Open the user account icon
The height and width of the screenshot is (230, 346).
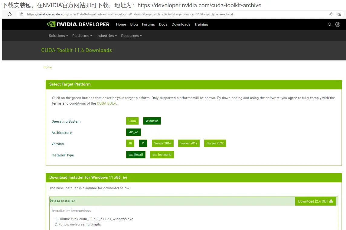point(338,24)
